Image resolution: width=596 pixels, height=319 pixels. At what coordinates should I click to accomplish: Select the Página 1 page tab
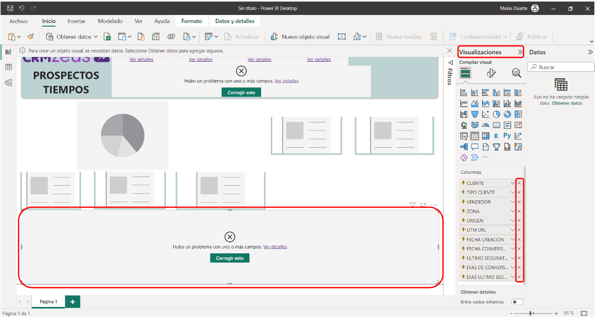pos(48,302)
